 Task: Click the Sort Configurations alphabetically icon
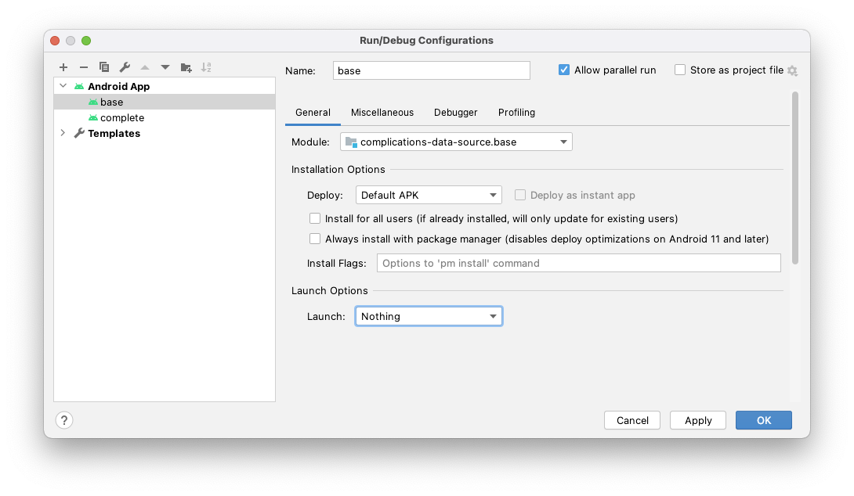(206, 68)
